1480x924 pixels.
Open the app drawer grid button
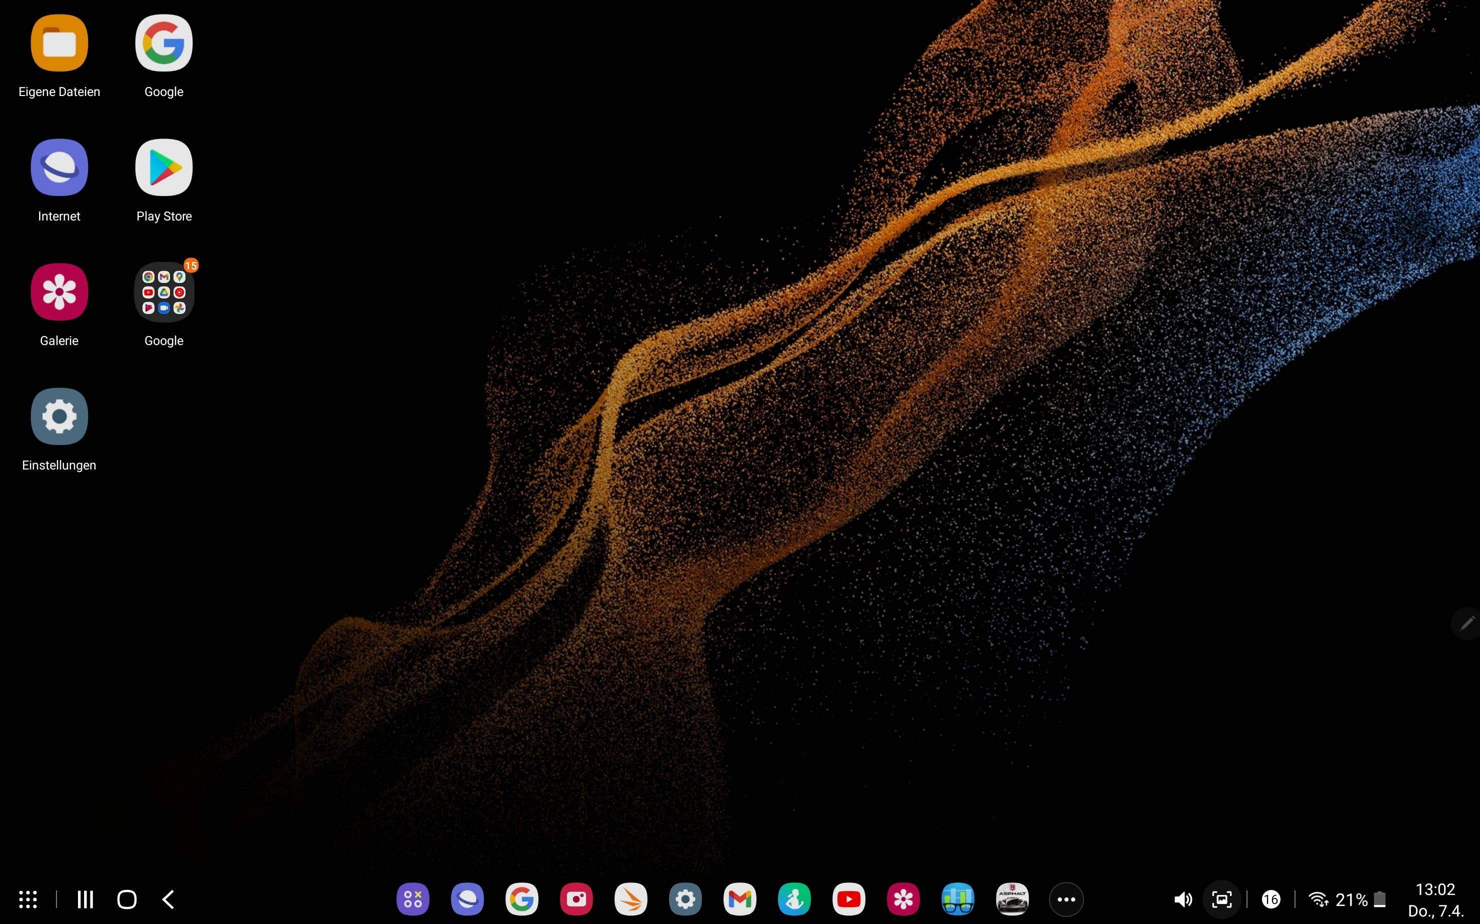click(27, 898)
